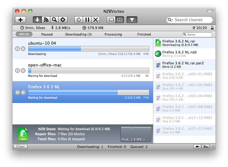The width and height of the screenshot is (228, 167).
Task: Open the settings gear in toolbar
Action: pos(63,20)
